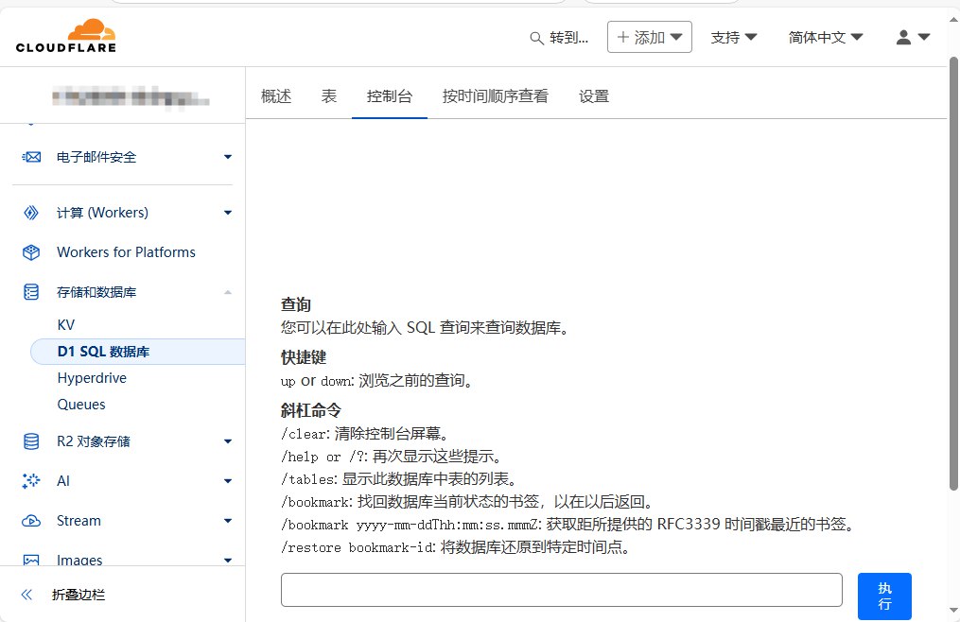The width and height of the screenshot is (960, 622).
Task: Expand the 电子邮件安全 section arrow
Action: (228, 157)
